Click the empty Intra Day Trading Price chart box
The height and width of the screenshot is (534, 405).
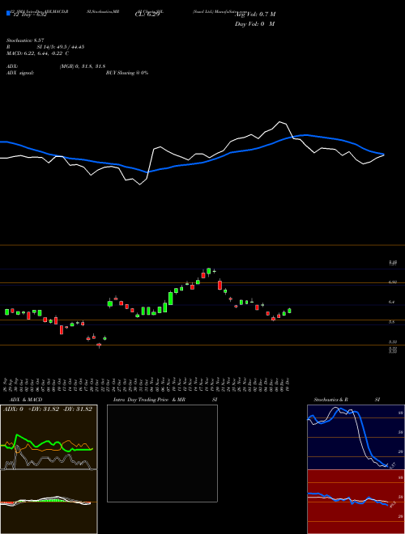pyautogui.click(x=162, y=453)
